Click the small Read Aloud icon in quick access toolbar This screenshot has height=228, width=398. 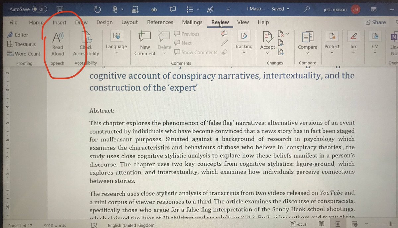(x=210, y=9)
